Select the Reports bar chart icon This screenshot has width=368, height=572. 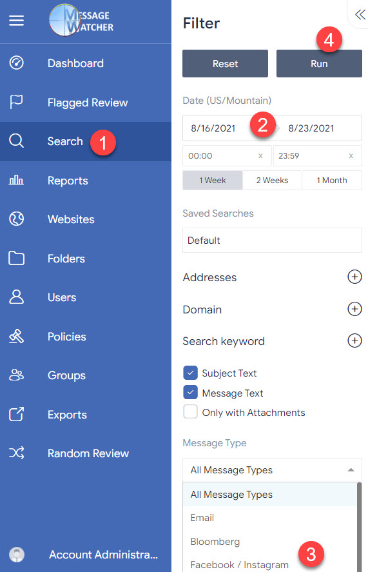pyautogui.click(x=16, y=180)
